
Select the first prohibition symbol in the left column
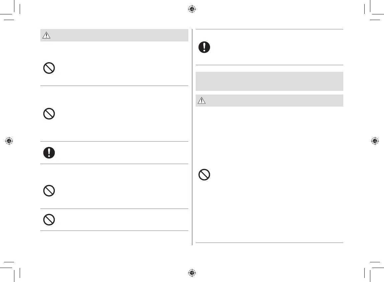click(x=49, y=68)
